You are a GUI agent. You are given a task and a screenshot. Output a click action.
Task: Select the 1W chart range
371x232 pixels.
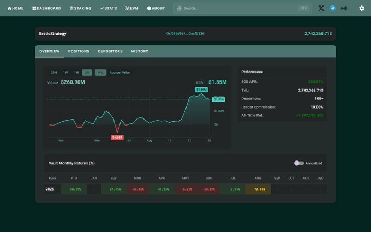pyautogui.click(x=65, y=73)
